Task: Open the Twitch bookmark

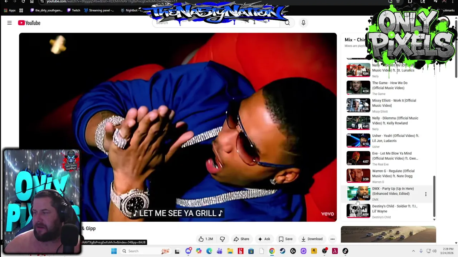Action: (x=73, y=10)
